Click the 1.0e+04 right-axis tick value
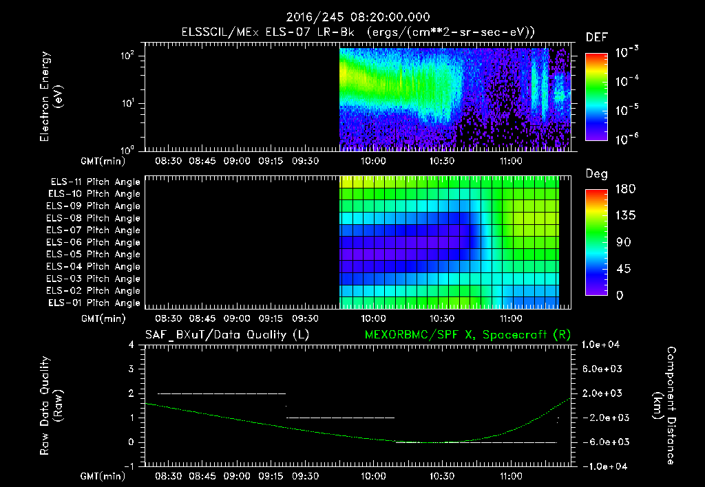This screenshot has height=487, width=705. click(600, 345)
